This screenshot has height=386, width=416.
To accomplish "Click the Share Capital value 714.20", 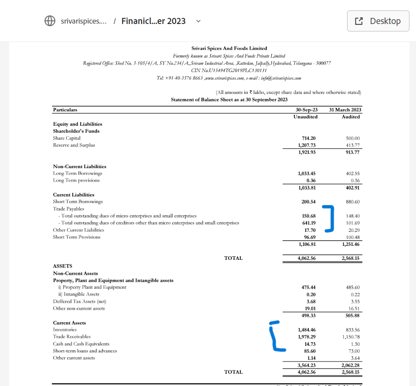I will pyautogui.click(x=308, y=138).
